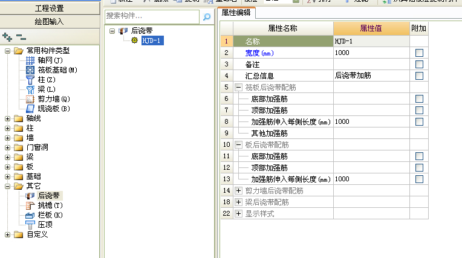This screenshot has width=462, height=258.
Task: Click the 属性值 column header
Action: pyautogui.click(x=371, y=28)
